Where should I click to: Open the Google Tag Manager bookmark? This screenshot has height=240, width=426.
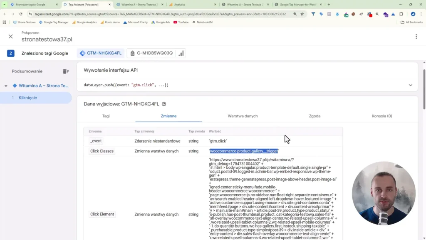point(54,22)
